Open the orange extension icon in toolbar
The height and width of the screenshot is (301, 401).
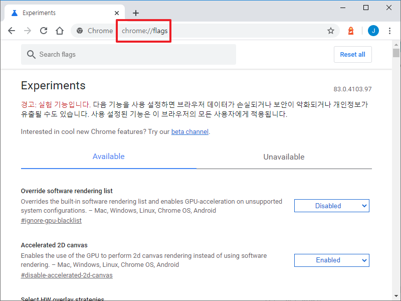[351, 31]
